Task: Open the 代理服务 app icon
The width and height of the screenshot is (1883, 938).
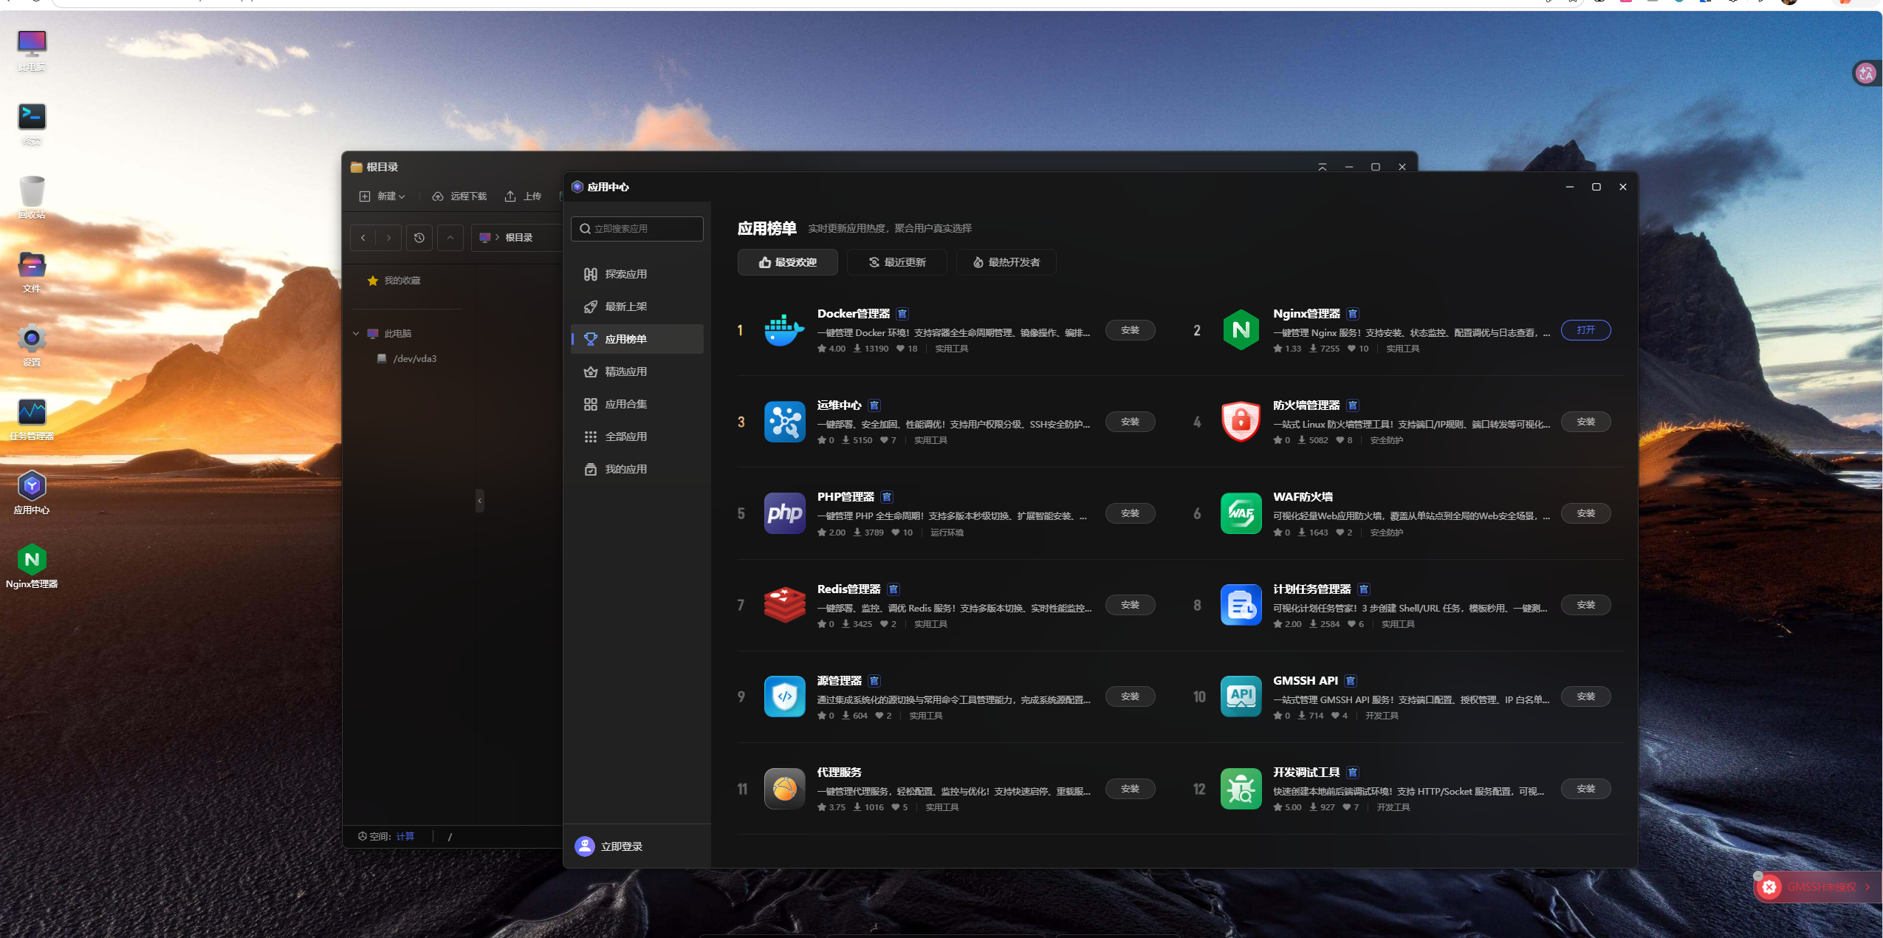Action: pyautogui.click(x=784, y=789)
